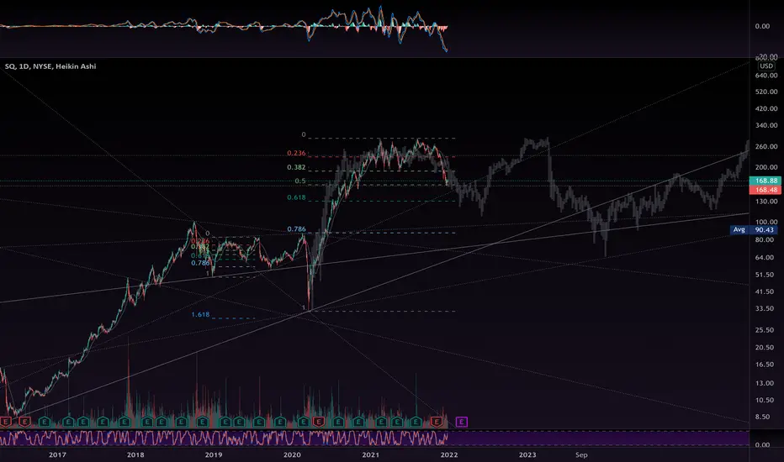Select the 1.618 Fibonacci extension label
The height and width of the screenshot is (462, 784).
[x=200, y=315]
